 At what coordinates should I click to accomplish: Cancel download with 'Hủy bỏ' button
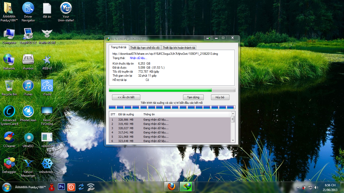pos(220,97)
